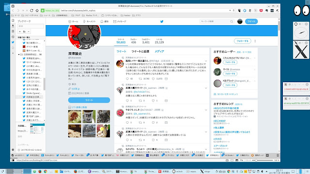Follow suggested user KDブラック
This screenshot has height=174, width=310.
point(230,85)
